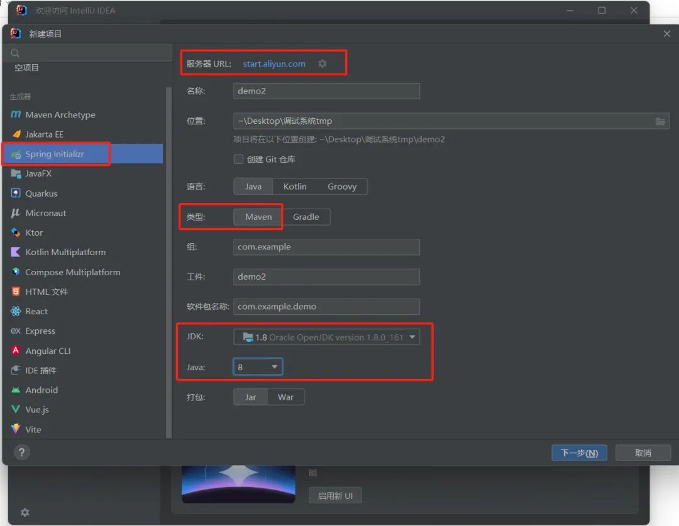Select React generator label
The image size is (679, 526).
tap(37, 311)
